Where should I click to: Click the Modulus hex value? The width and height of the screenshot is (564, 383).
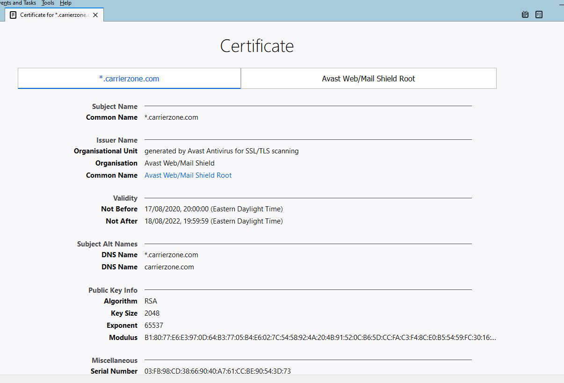[x=320, y=338]
